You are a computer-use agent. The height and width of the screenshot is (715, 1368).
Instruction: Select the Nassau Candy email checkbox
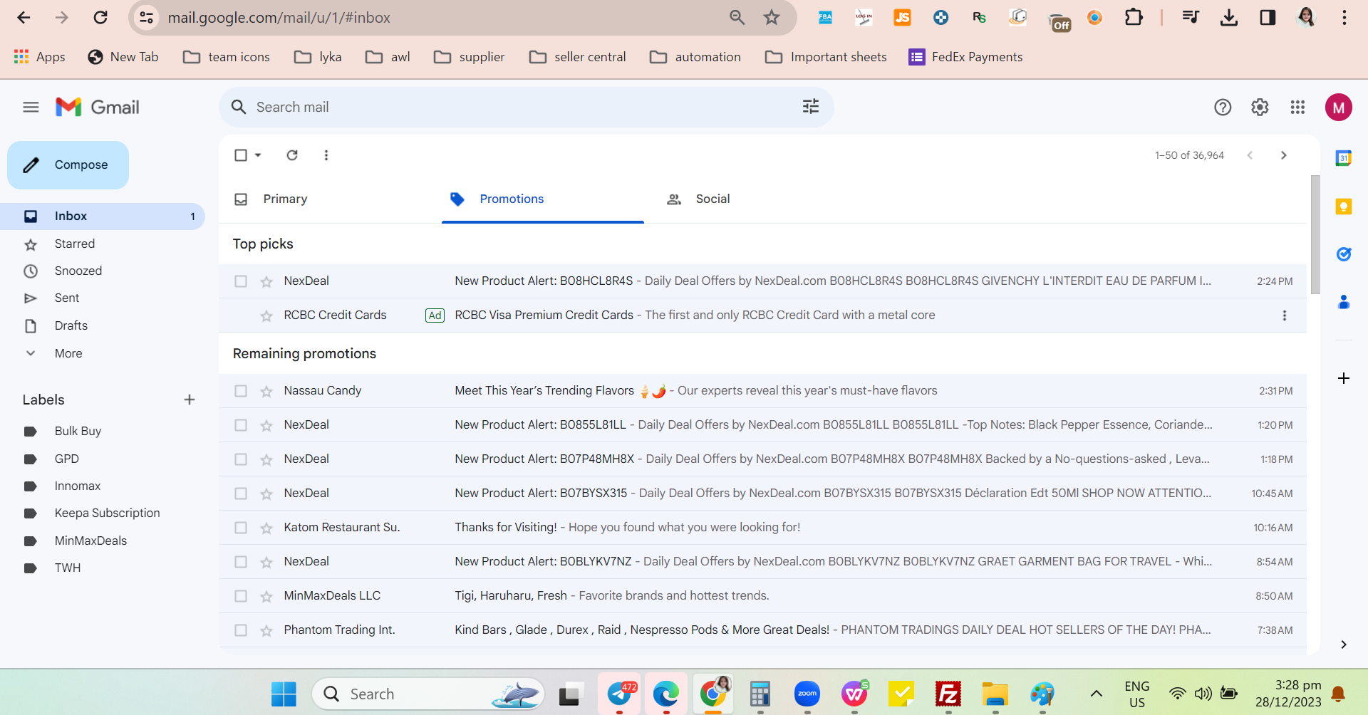coord(241,391)
